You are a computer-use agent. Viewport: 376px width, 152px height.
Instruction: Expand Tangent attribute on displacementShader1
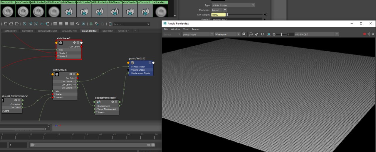click(x=96, y=112)
